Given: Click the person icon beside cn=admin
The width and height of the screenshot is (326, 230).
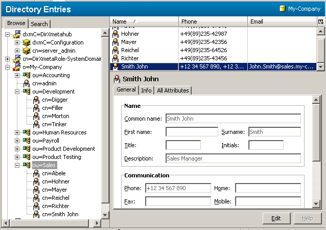Looking at the screenshot, I should [27, 83].
